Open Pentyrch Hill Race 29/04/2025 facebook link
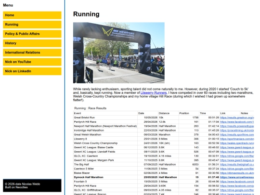 click(x=237, y=186)
